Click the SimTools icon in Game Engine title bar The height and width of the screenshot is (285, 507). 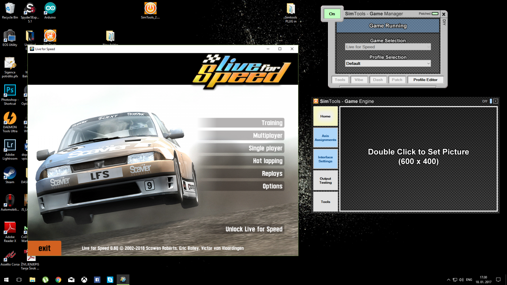point(316,101)
